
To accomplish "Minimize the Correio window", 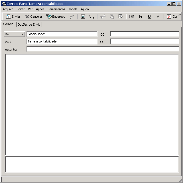I will coord(169,4).
